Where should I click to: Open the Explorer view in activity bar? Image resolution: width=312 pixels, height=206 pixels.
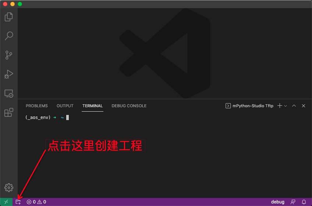point(9,17)
